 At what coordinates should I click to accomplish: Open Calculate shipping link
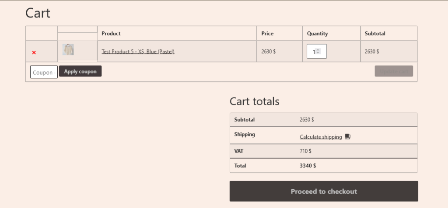pyautogui.click(x=321, y=137)
